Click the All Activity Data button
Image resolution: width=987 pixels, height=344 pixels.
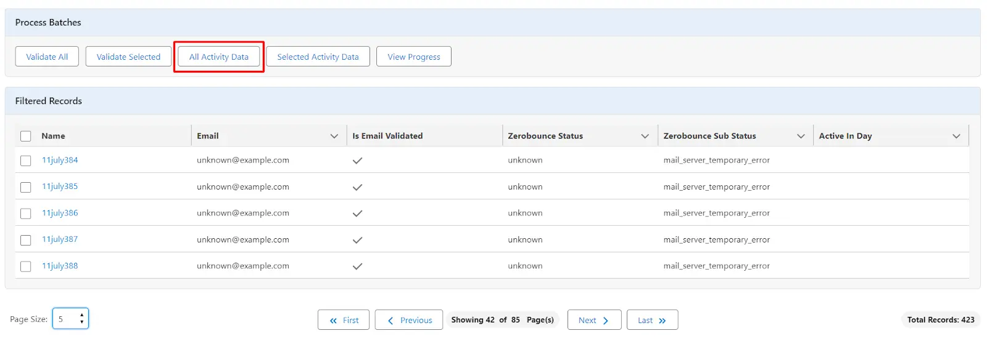tap(219, 57)
